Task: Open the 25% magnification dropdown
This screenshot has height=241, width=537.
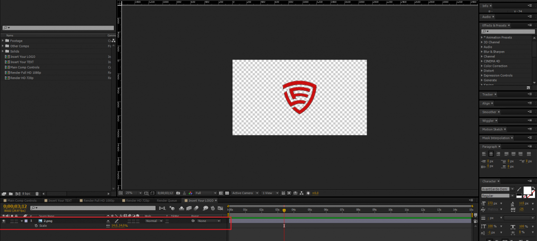Action: coord(133,193)
